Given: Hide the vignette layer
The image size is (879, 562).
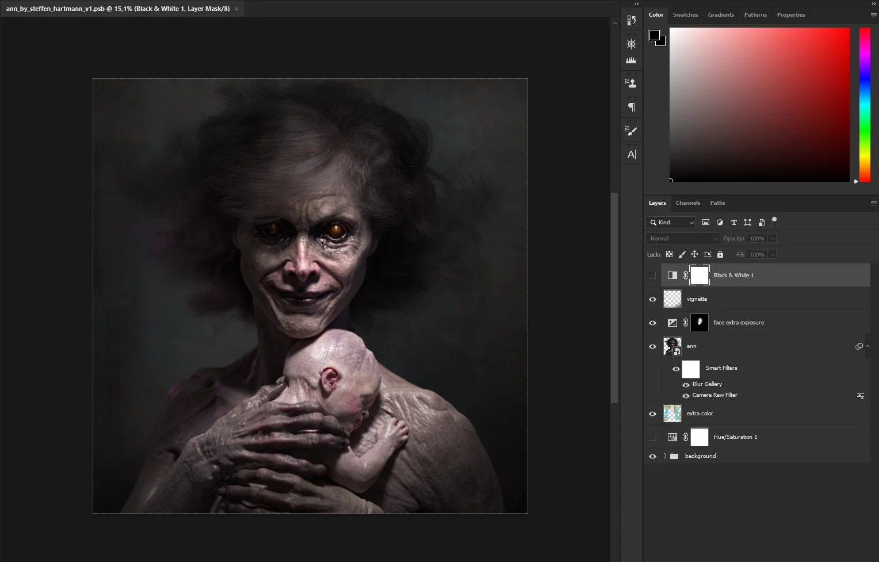Looking at the screenshot, I should (652, 299).
